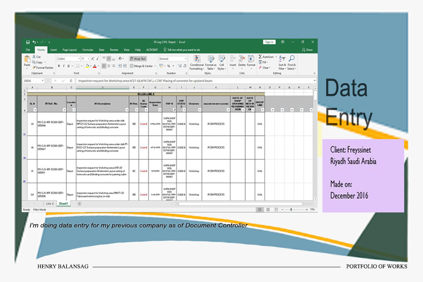Viewport: 423px width, 282px height.
Task: Open Sort & Filter menu
Action: [x=282, y=63]
